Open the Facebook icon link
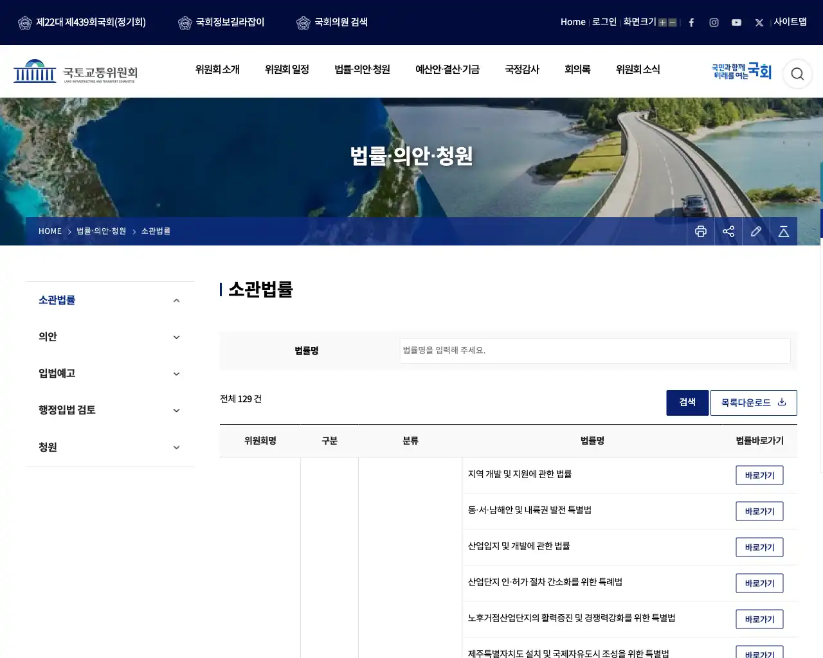 tap(691, 22)
